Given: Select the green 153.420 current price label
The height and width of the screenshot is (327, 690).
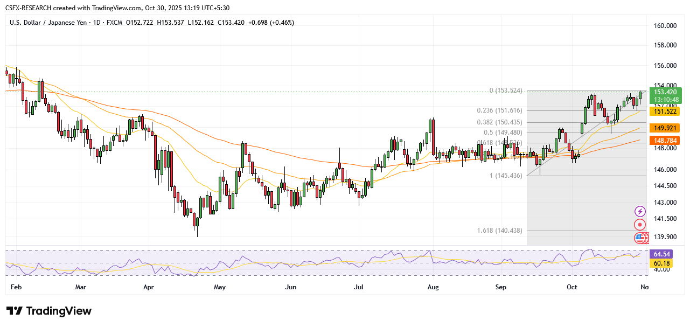Looking at the screenshot, I should point(665,92).
